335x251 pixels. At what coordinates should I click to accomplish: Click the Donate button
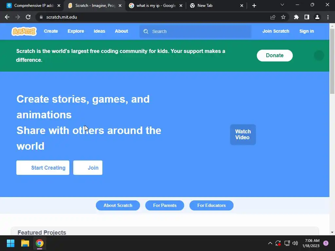[x=274, y=56]
